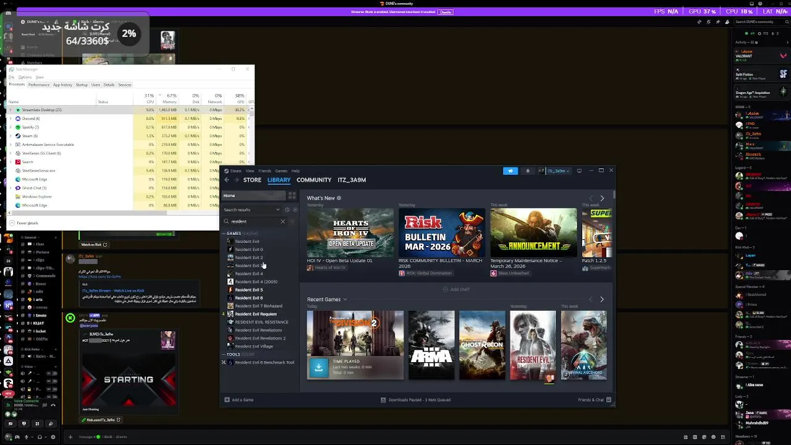Click Add a Game plus icon
Viewport: 791px width, 445px height.
pyautogui.click(x=227, y=400)
